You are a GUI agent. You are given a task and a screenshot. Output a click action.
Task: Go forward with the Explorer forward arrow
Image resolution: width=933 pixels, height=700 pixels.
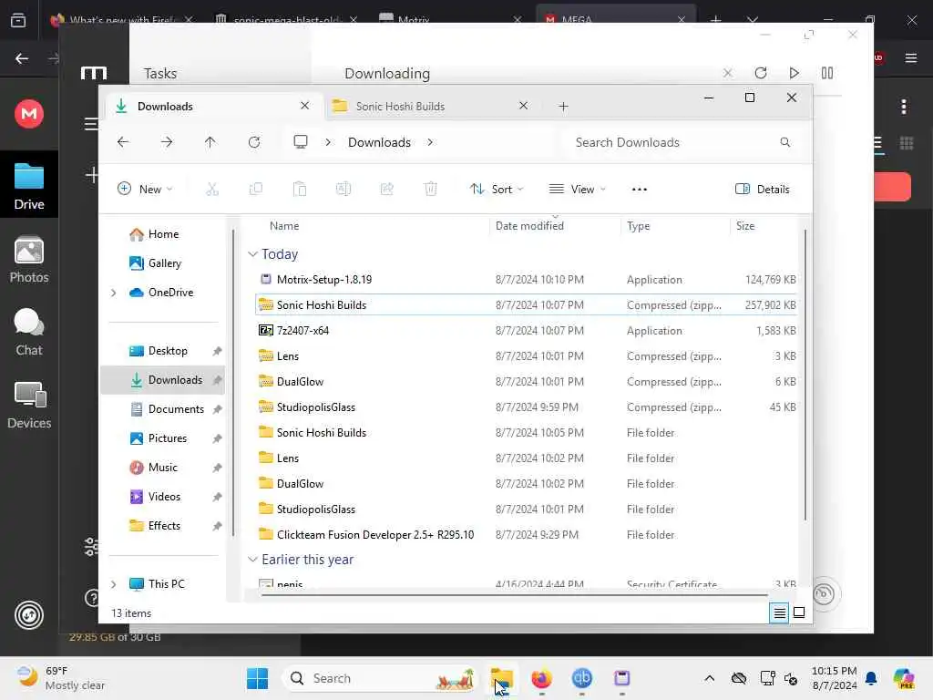click(x=168, y=142)
